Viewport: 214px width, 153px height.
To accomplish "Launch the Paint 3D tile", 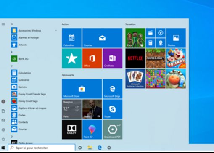I will point(92,129).
